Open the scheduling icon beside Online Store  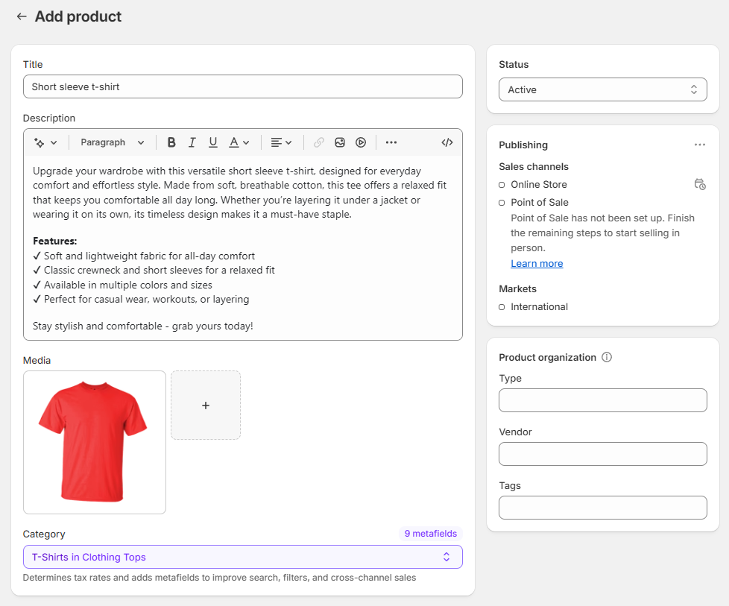700,184
